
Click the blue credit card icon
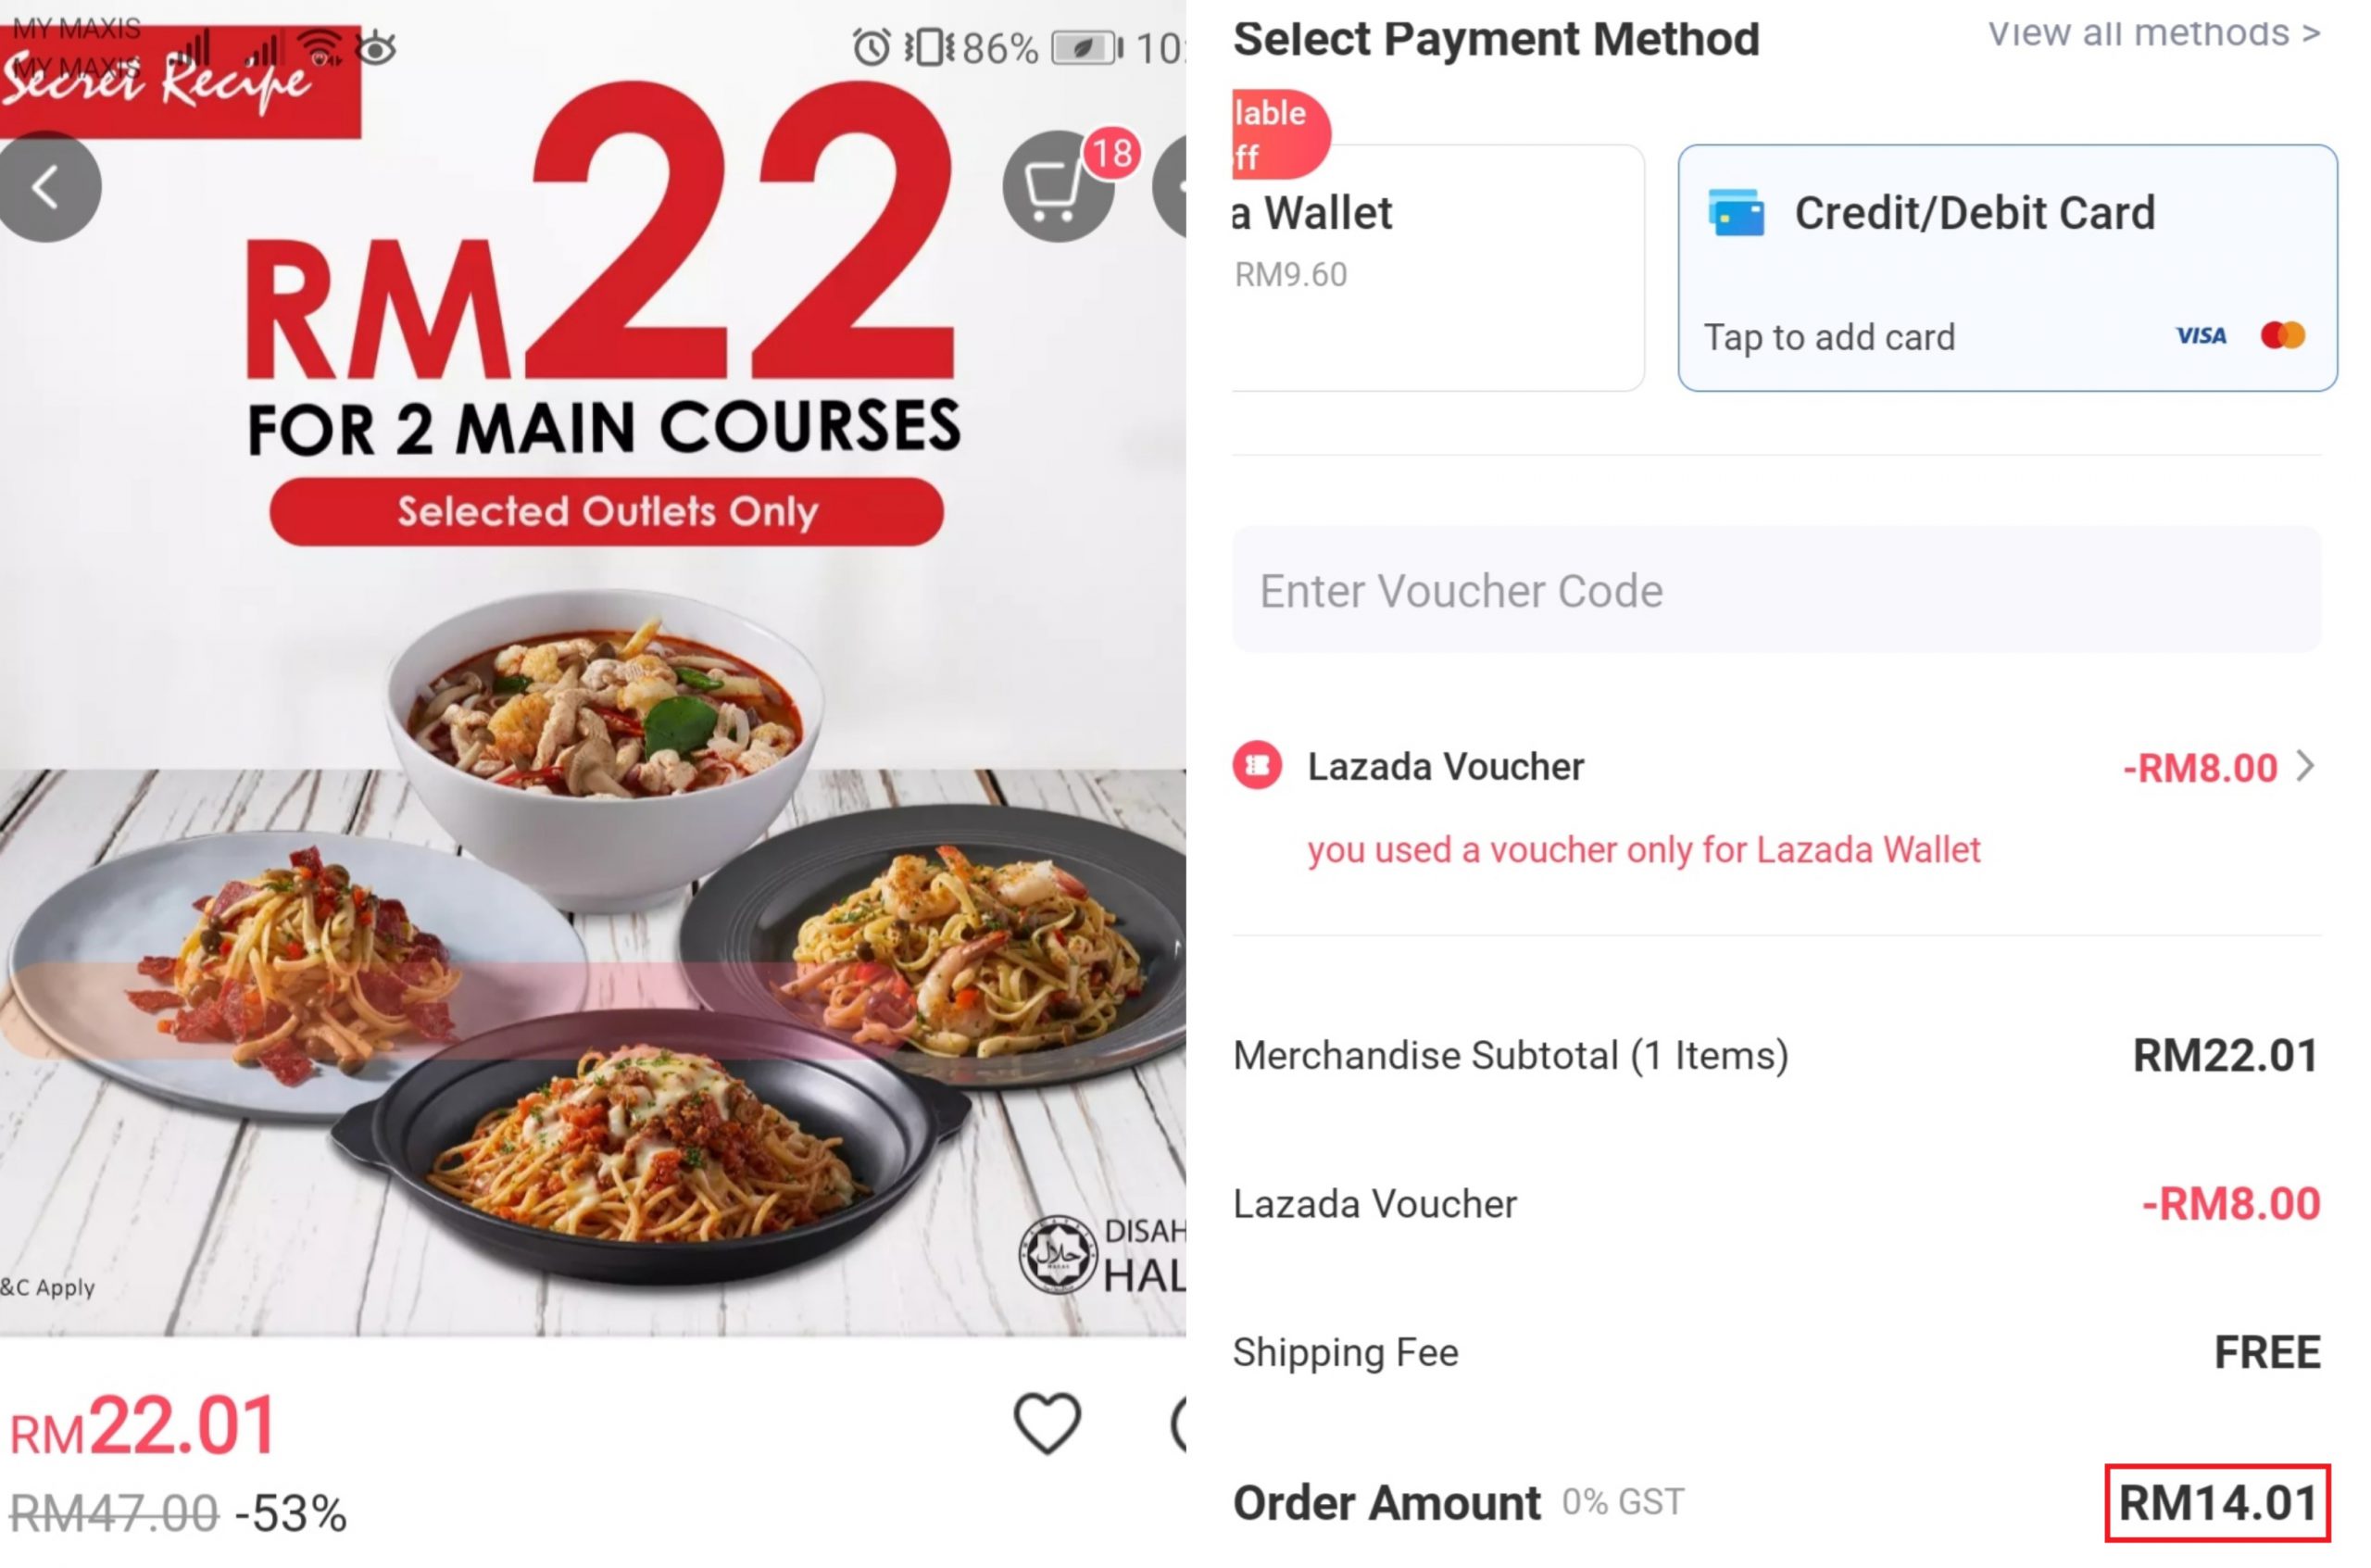point(1736,213)
